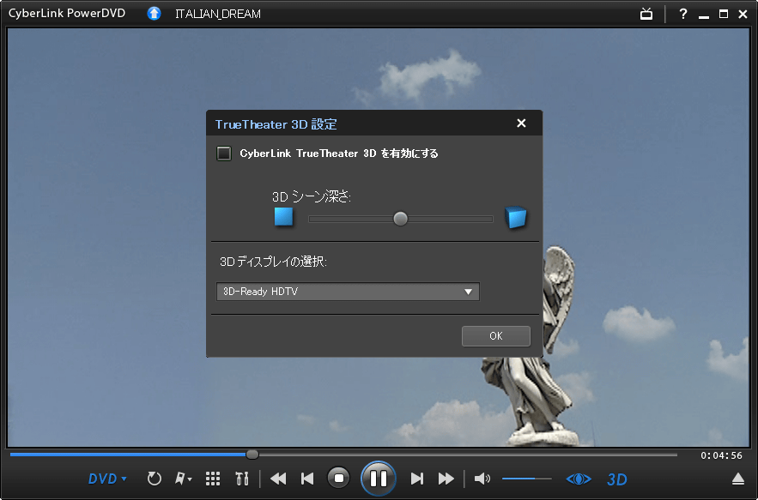Toggle the 3D mode button
The width and height of the screenshot is (758, 500).
click(x=617, y=479)
